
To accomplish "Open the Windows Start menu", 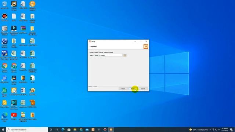I will point(3,129).
